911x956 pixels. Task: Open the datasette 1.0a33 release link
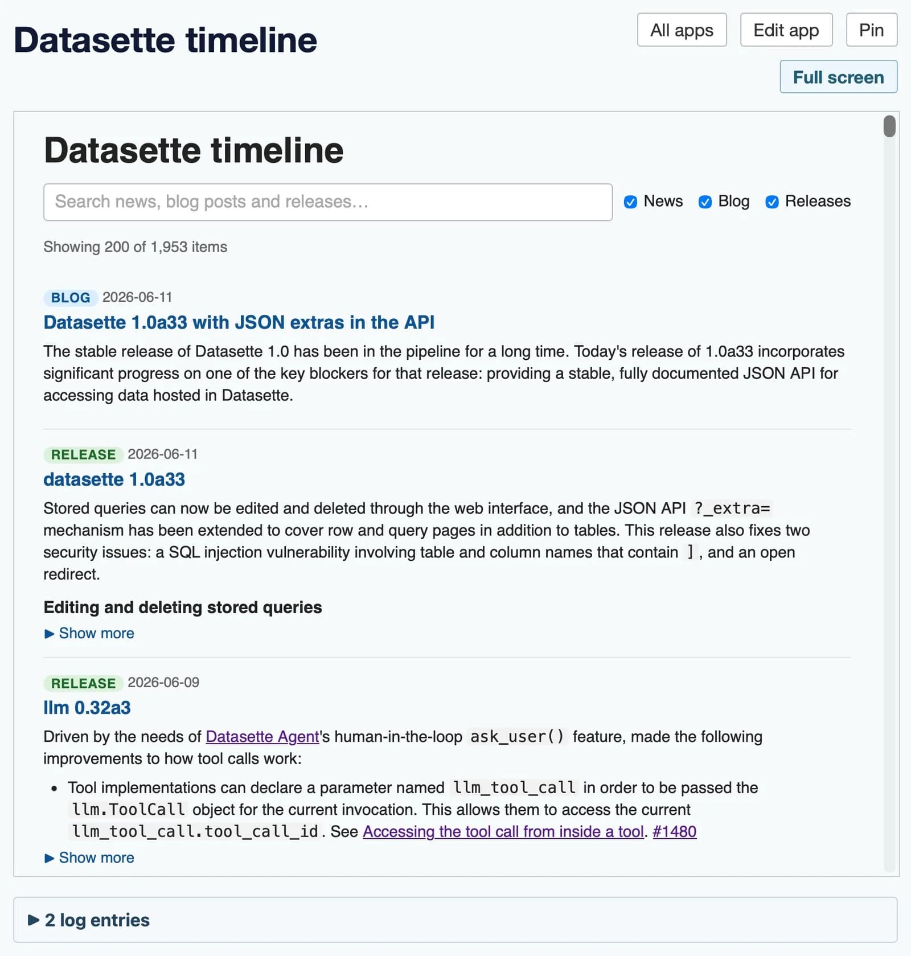tap(114, 479)
